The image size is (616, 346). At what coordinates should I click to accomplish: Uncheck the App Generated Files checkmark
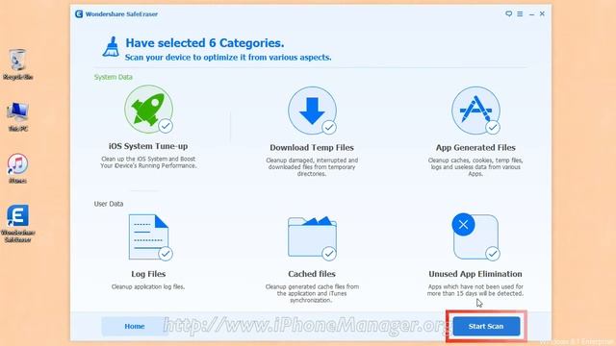[x=492, y=127]
